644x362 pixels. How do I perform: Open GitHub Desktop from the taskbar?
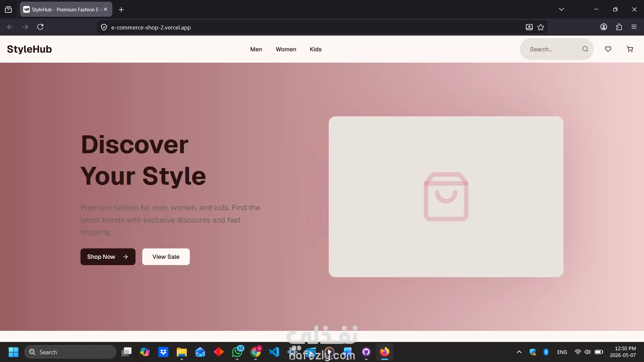(366, 352)
